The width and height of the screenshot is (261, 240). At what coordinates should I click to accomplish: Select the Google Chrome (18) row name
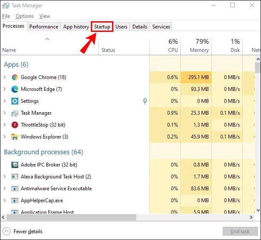(43, 77)
